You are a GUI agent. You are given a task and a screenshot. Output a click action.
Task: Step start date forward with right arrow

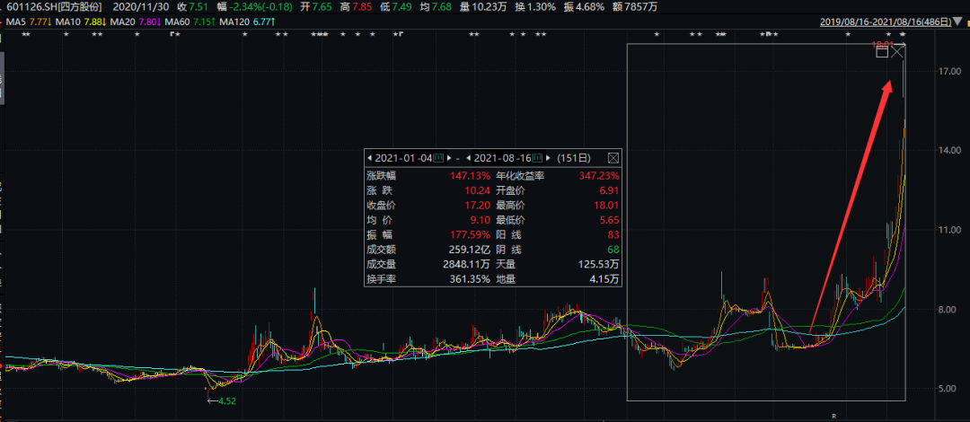click(x=448, y=158)
